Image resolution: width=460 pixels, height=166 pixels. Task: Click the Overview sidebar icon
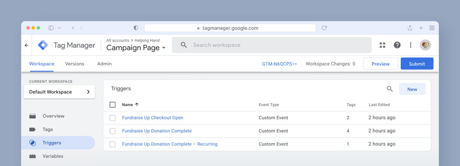pos(32,116)
